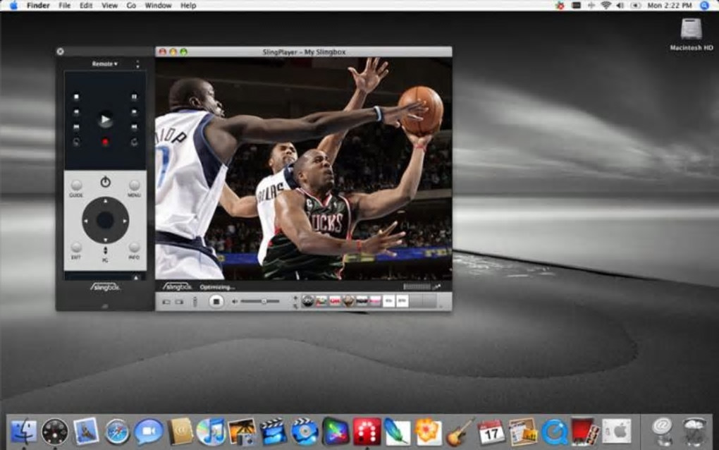Launch GarageBand guitar icon in Dock
Image resolution: width=719 pixels, height=450 pixels.
[x=460, y=432]
